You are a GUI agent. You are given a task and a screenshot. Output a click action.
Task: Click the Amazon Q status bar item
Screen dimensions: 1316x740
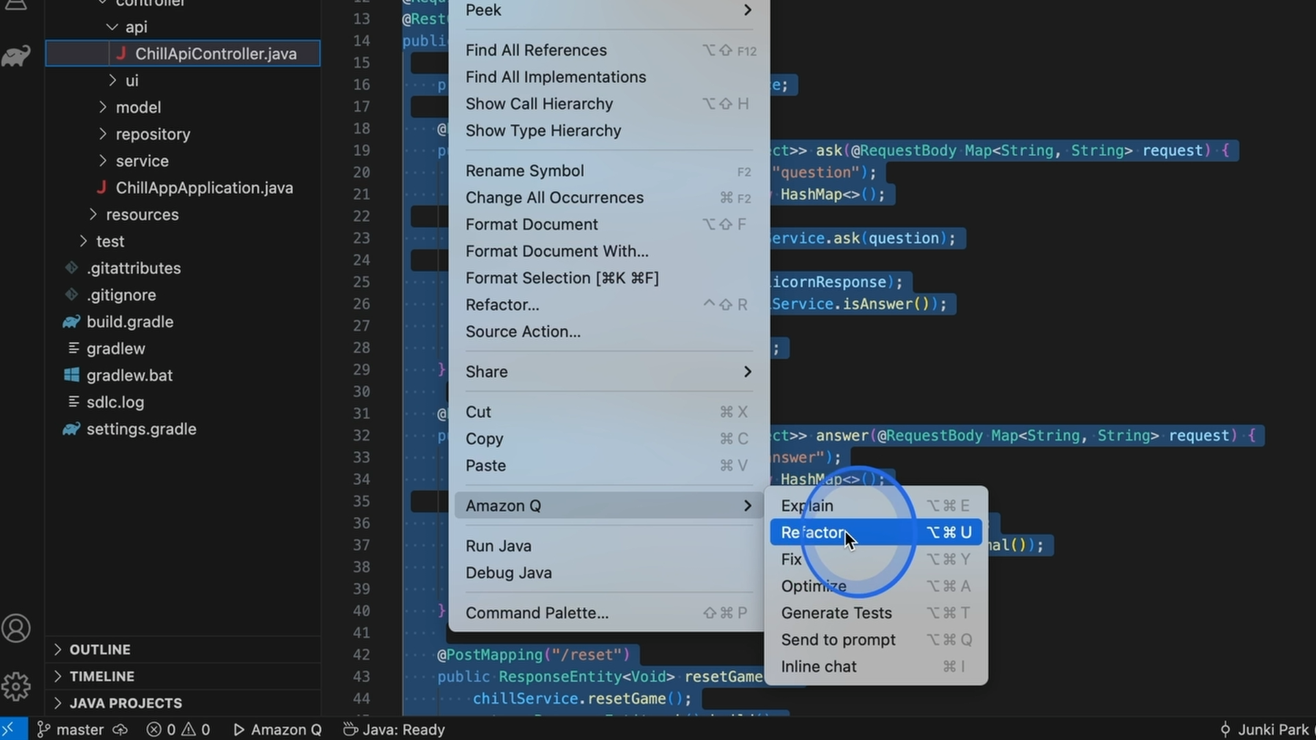tap(278, 730)
